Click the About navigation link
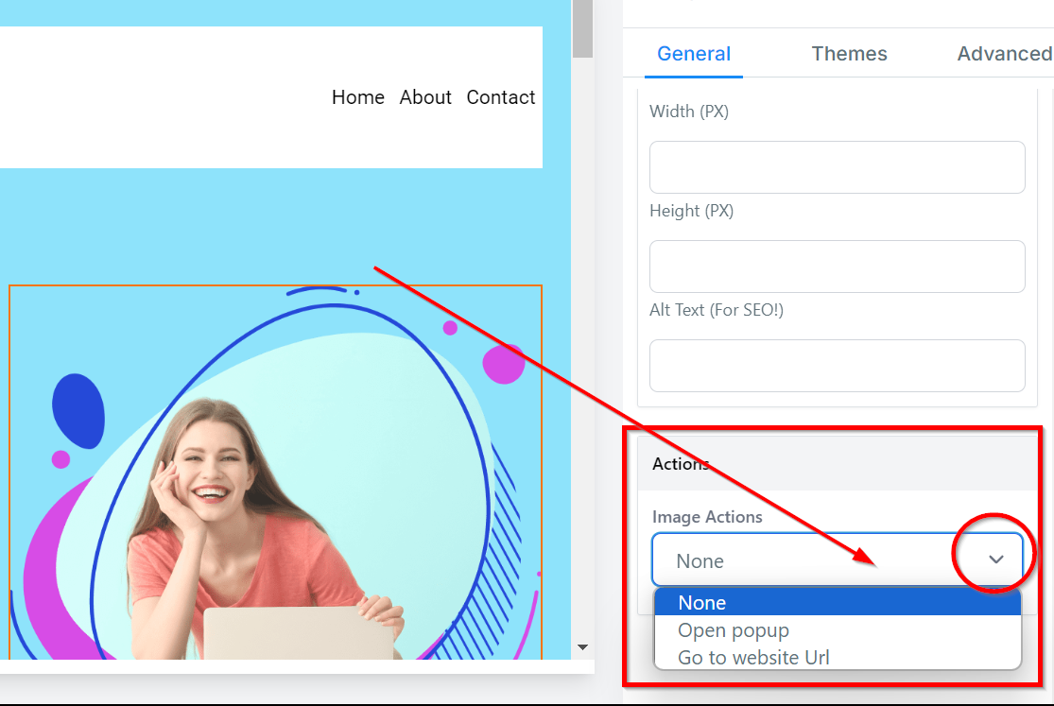This screenshot has height=706, width=1054. [425, 97]
